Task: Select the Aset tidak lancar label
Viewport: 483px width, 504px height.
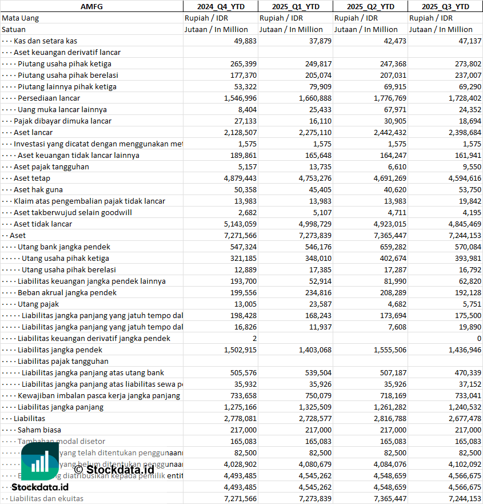Action: point(43,224)
